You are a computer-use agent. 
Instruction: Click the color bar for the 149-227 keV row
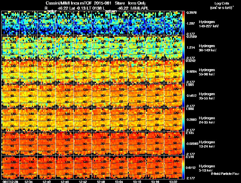[x=183, y=23]
